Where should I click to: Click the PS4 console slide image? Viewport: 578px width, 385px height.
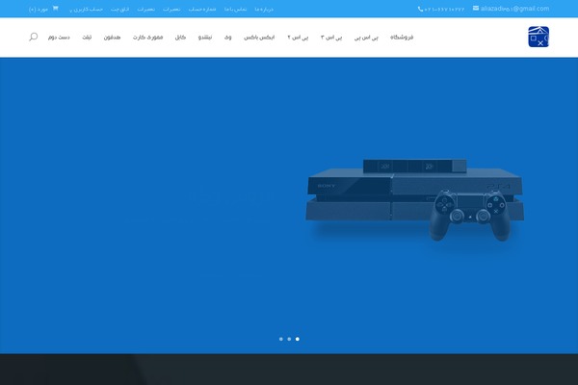pos(414,200)
